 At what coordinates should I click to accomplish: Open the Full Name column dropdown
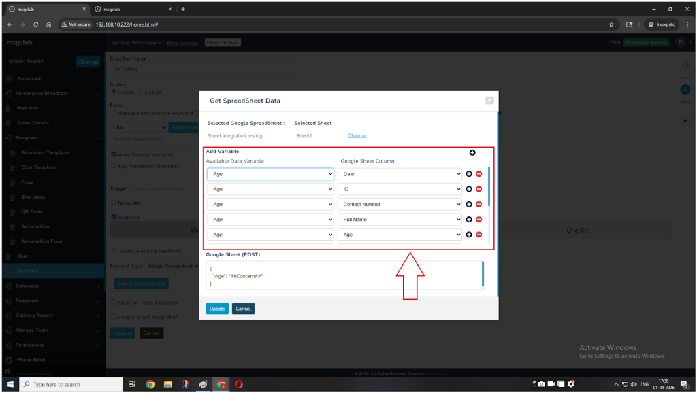point(400,220)
